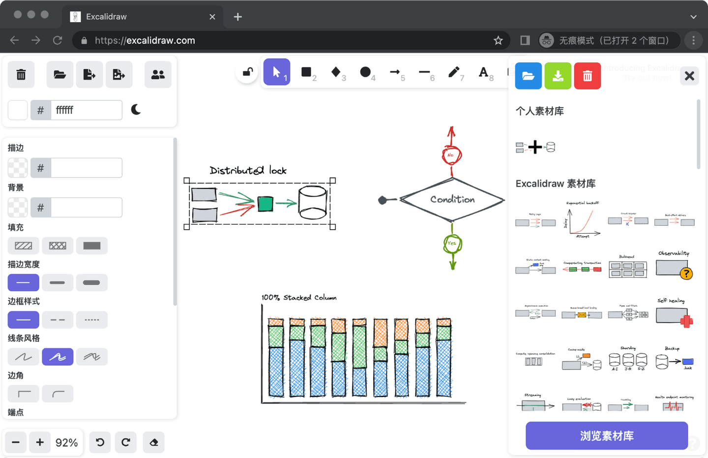Choose the arrow drawing tool
Viewport: 708px width, 458px height.
click(x=395, y=72)
